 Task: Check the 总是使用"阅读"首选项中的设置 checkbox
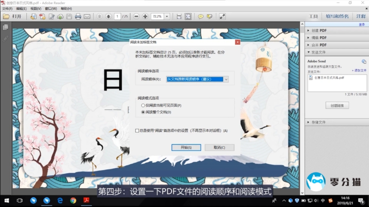point(137,131)
